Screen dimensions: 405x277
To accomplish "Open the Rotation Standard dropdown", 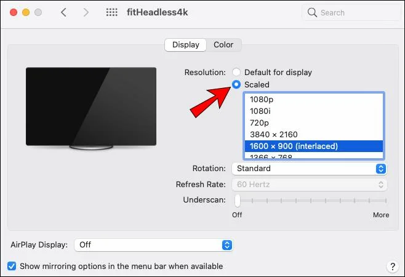I will coord(309,169).
